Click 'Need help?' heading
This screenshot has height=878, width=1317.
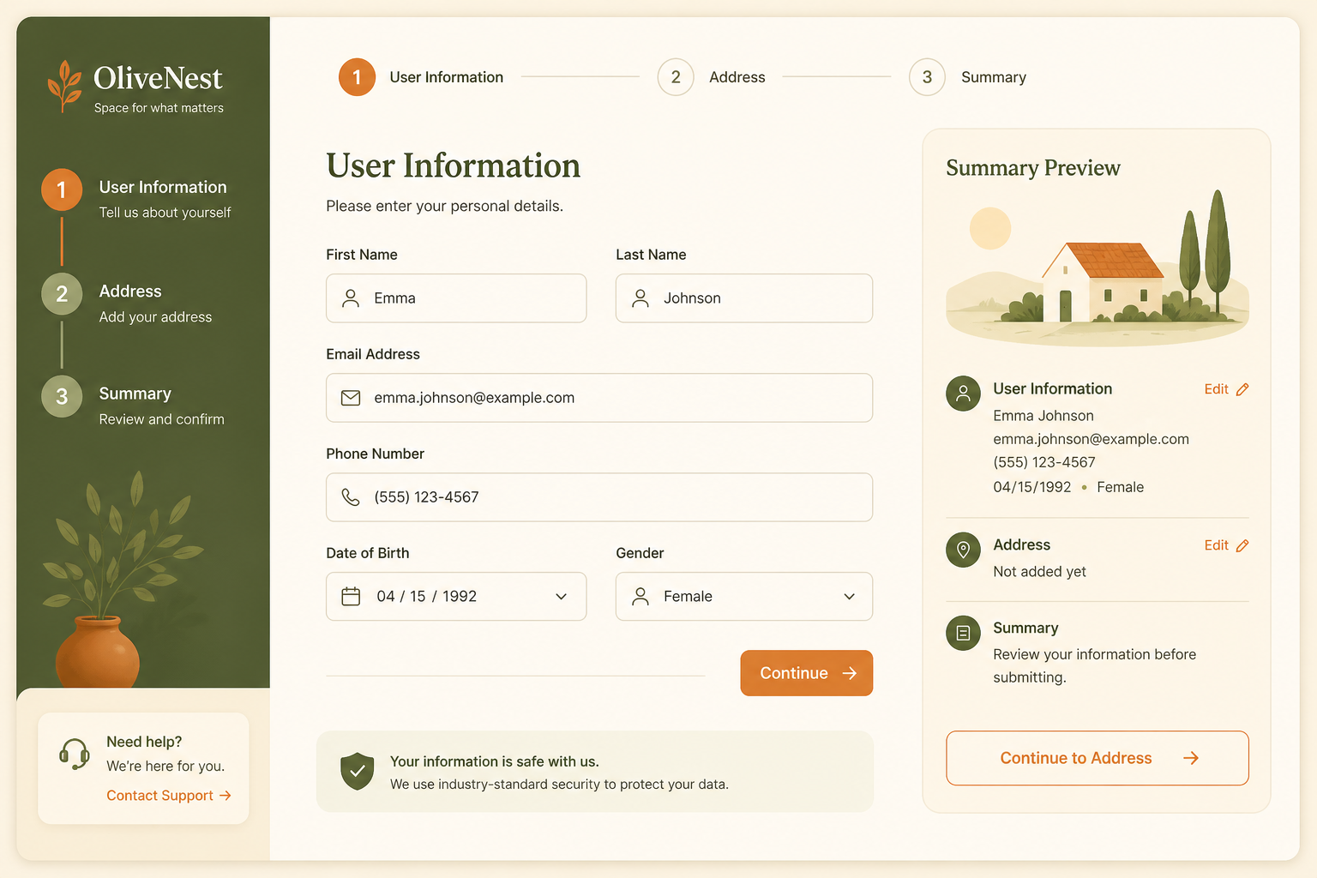tap(144, 742)
